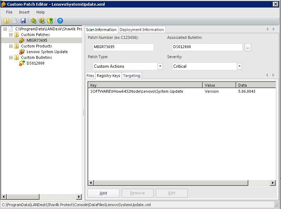Viewport: 281px width, 209px height.
Task: Open the File menu
Action: point(9,12)
